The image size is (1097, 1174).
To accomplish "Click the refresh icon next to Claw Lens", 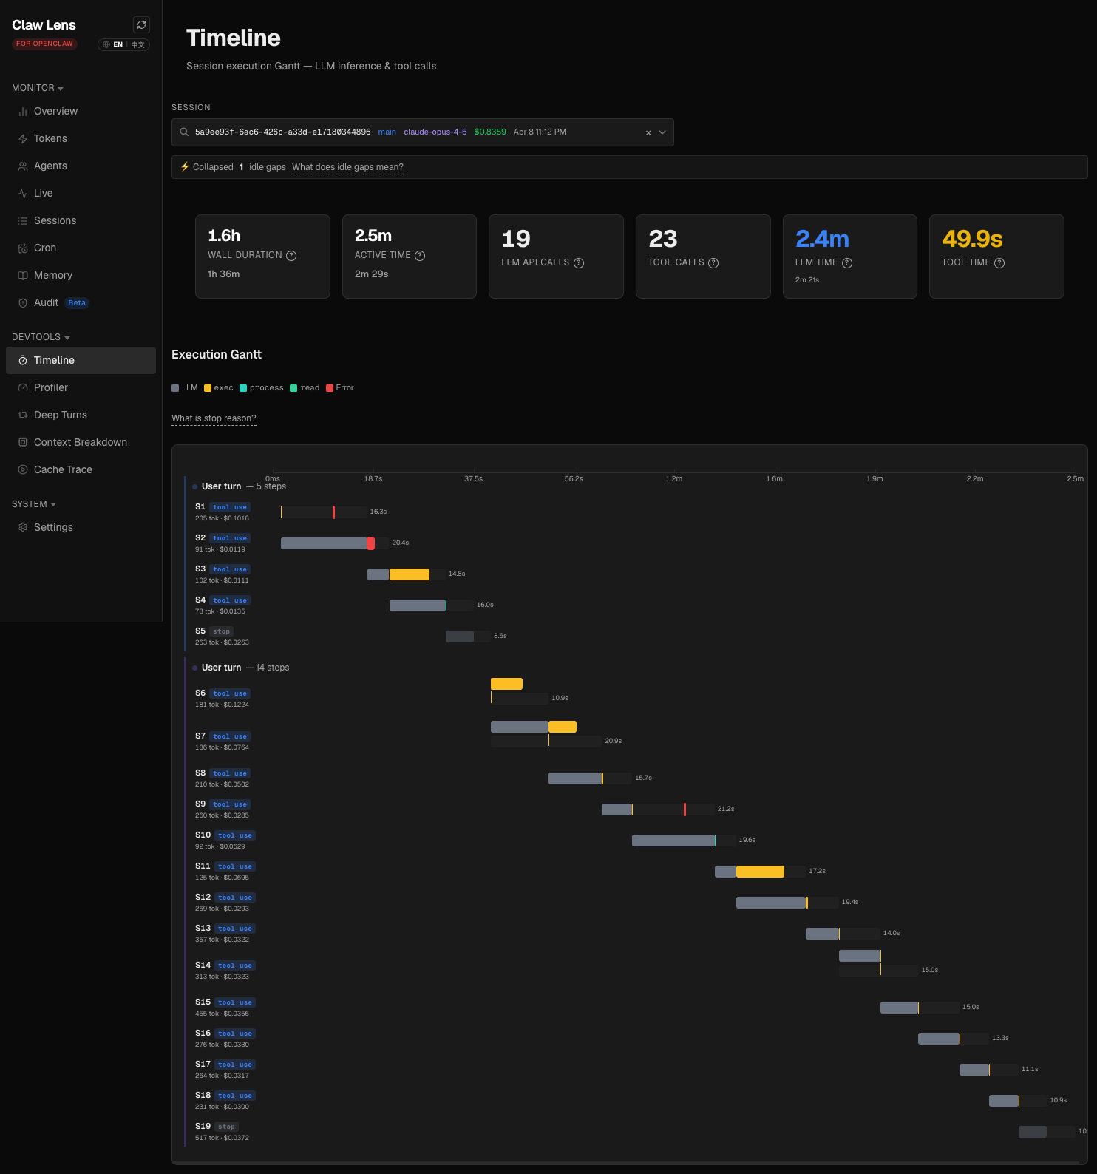I will pos(141,25).
